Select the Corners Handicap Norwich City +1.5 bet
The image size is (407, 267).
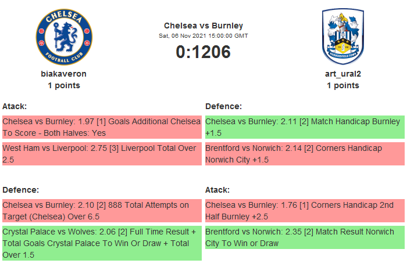(305, 154)
